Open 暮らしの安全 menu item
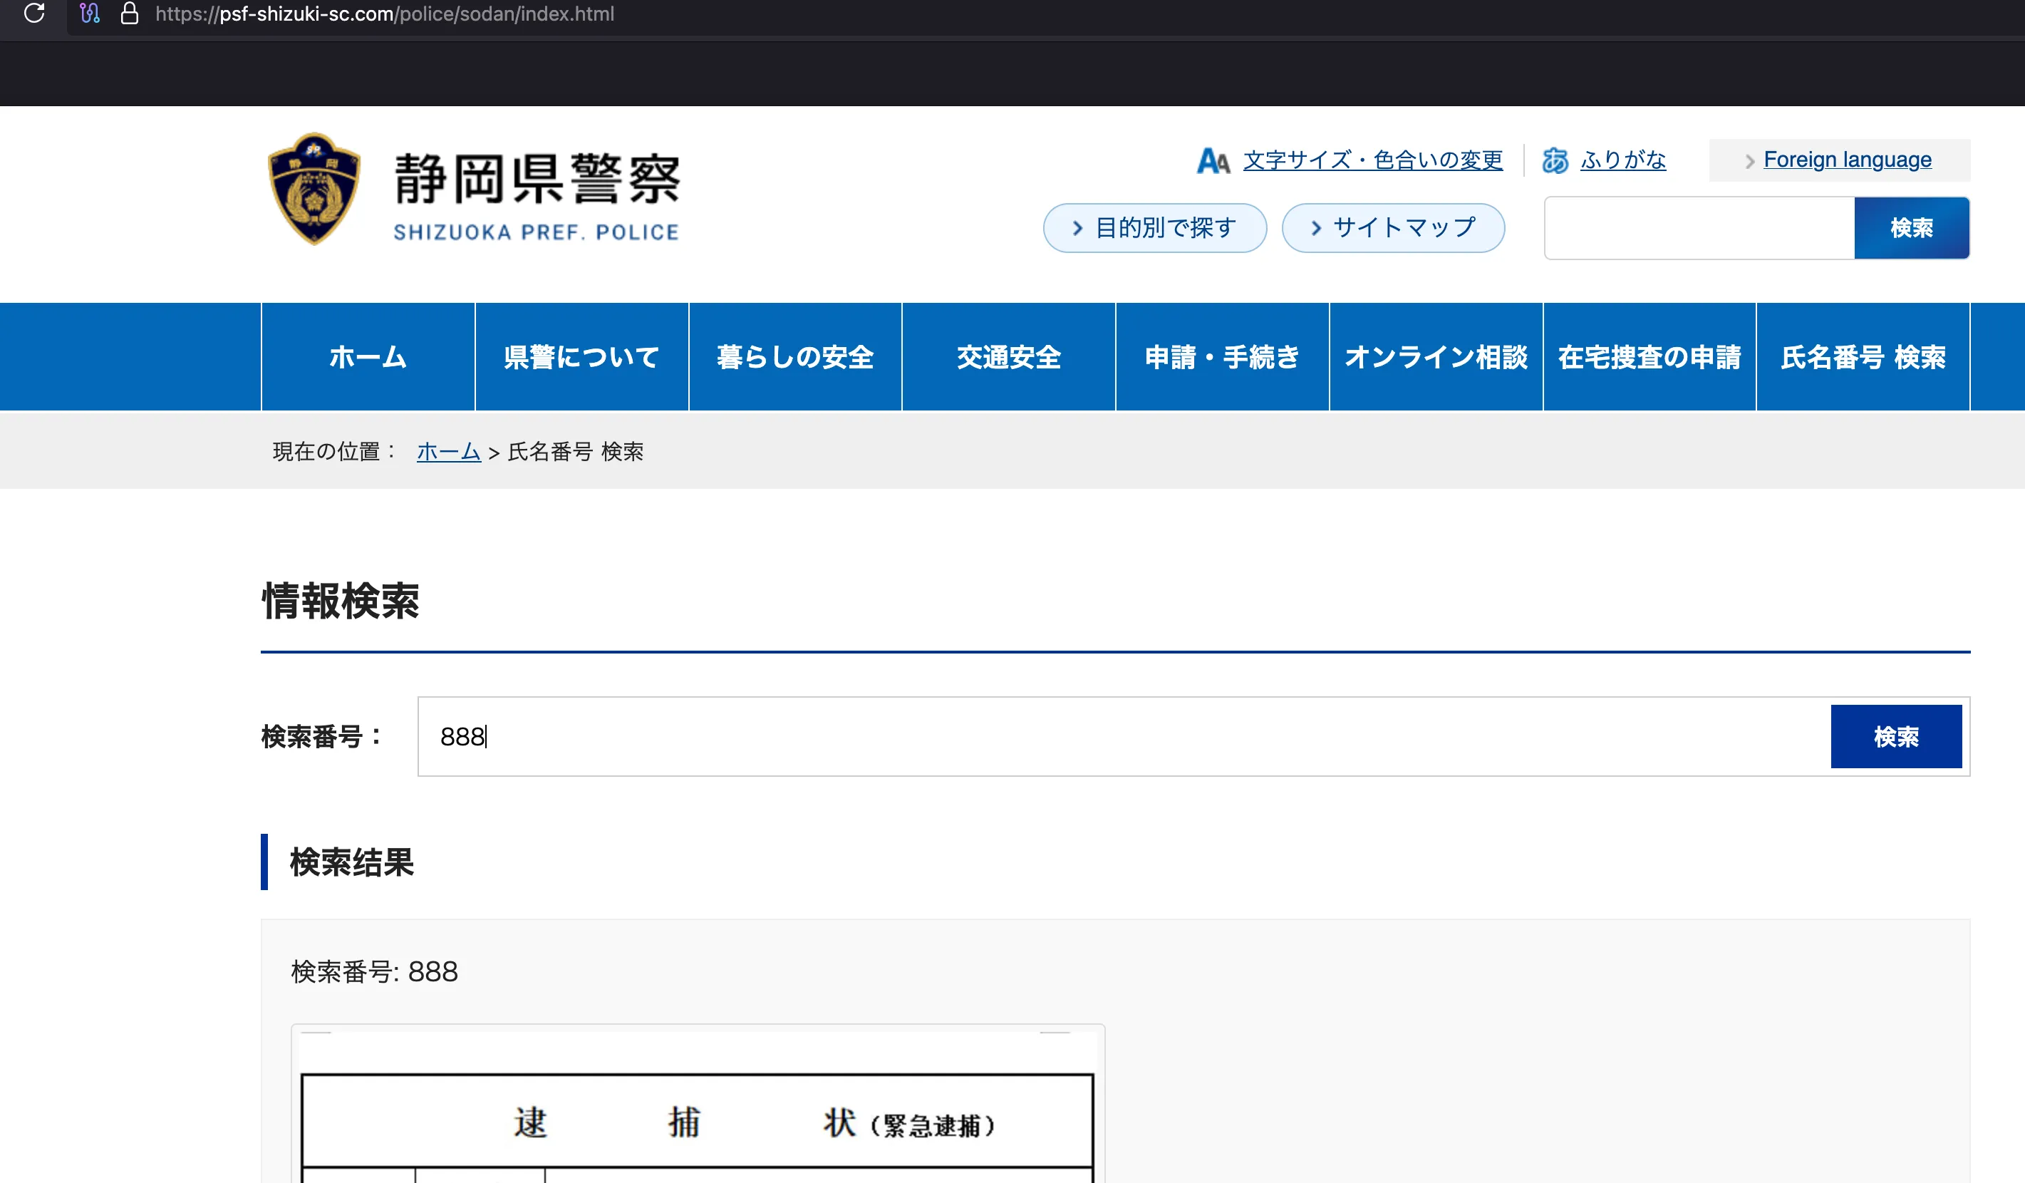This screenshot has height=1183, width=2025. pyautogui.click(x=795, y=357)
